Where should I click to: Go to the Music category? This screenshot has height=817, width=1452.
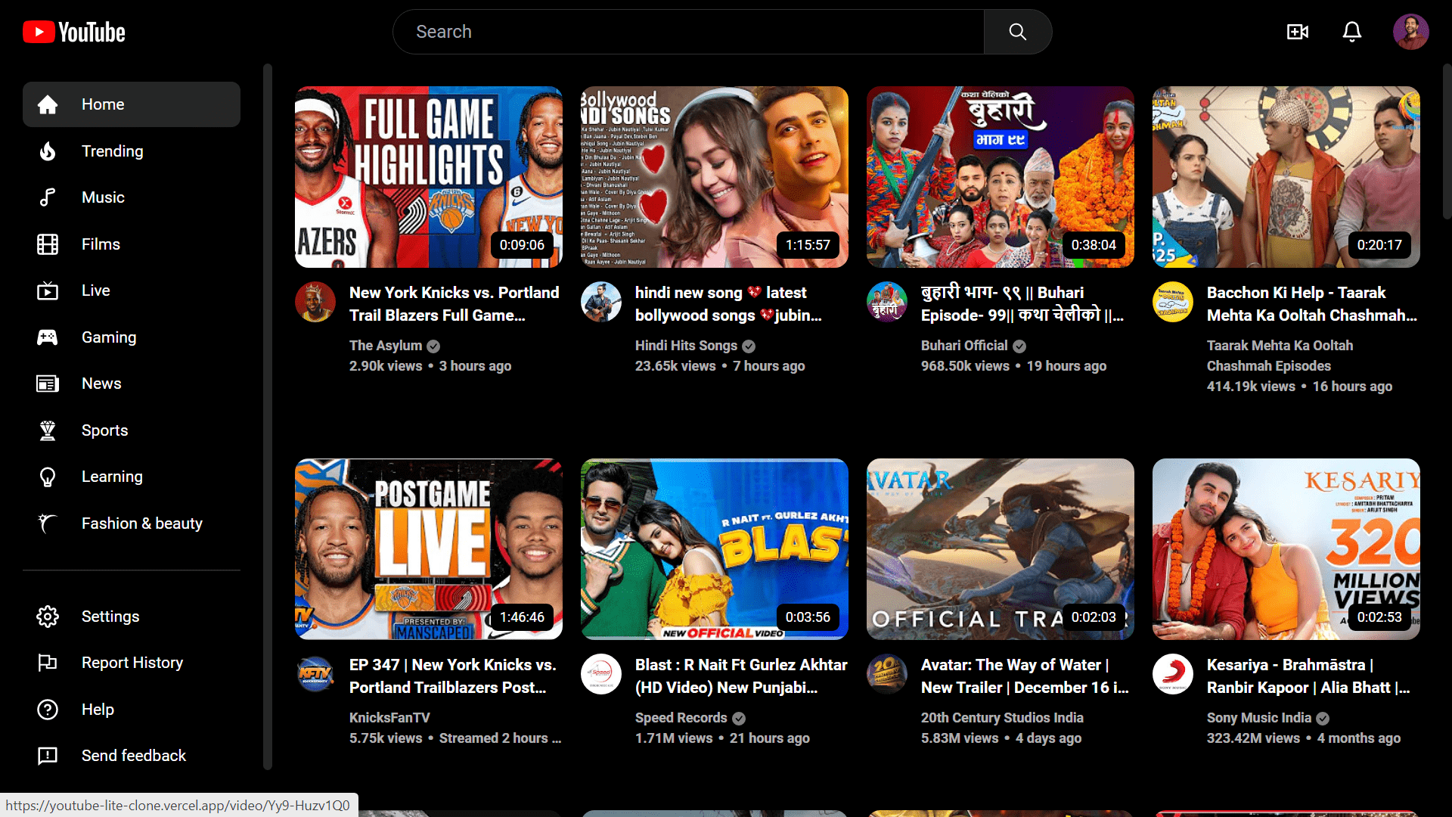103,197
